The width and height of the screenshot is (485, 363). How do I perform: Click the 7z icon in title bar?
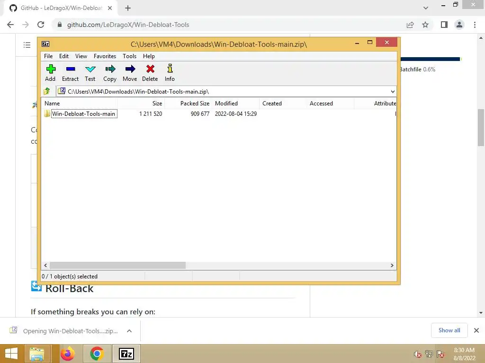[45, 44]
